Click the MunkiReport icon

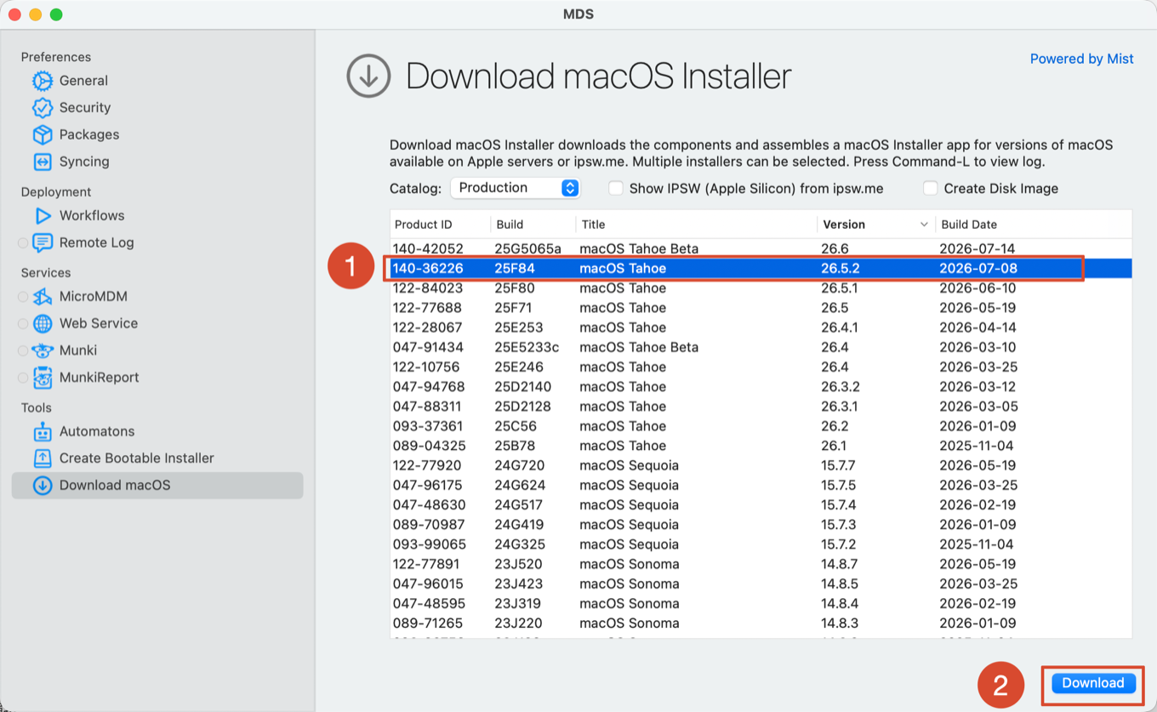[43, 378]
